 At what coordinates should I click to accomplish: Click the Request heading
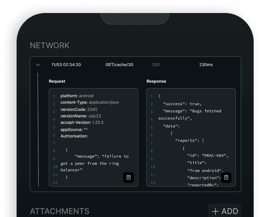[57, 81]
